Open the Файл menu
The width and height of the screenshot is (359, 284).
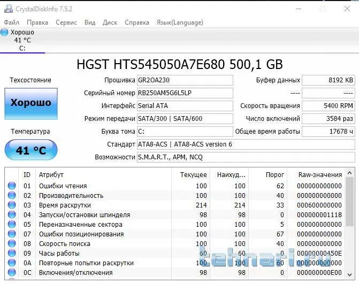click(x=11, y=22)
